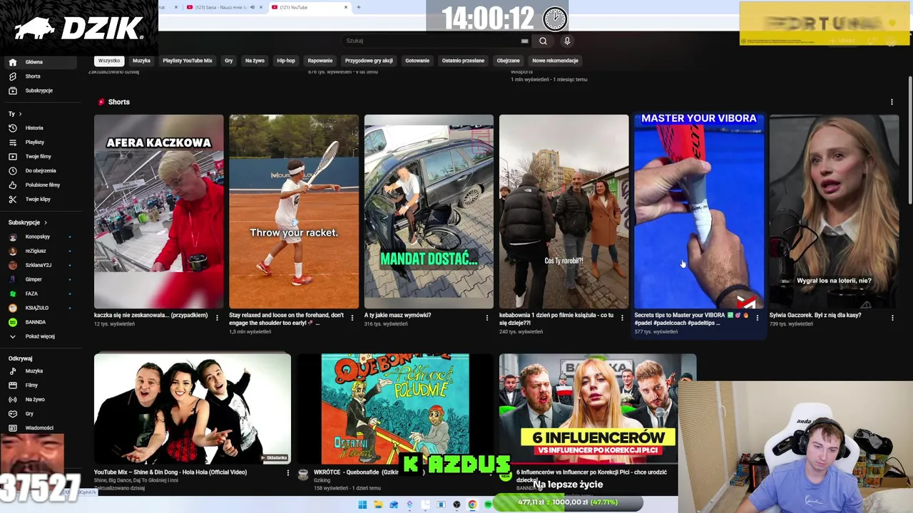
Task: Open Shine & Ding Dong mix title
Action: [x=170, y=472]
